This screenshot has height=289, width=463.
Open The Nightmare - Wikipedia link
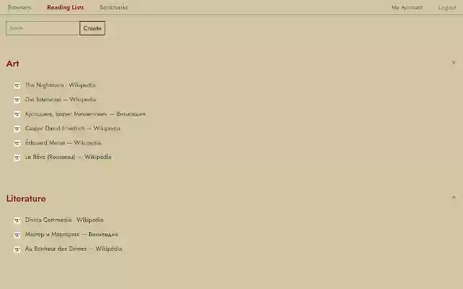[60, 85]
